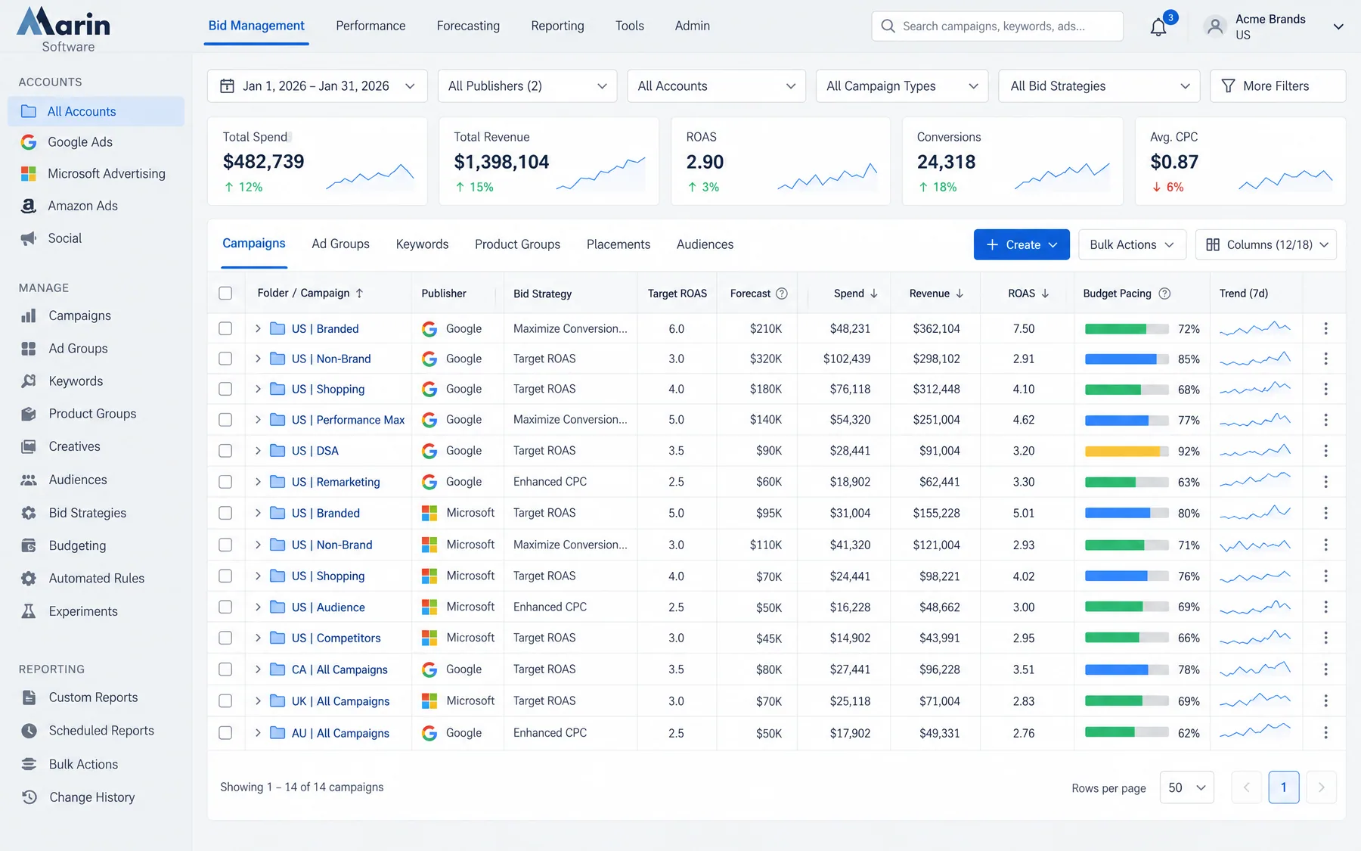Click budget pacing bar at 92%

[1127, 452]
